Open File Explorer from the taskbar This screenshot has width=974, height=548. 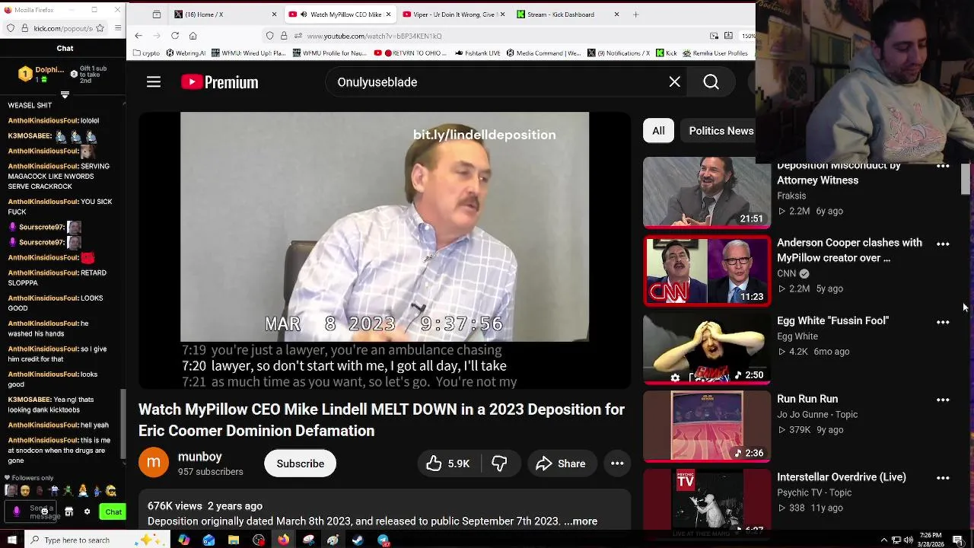234,540
